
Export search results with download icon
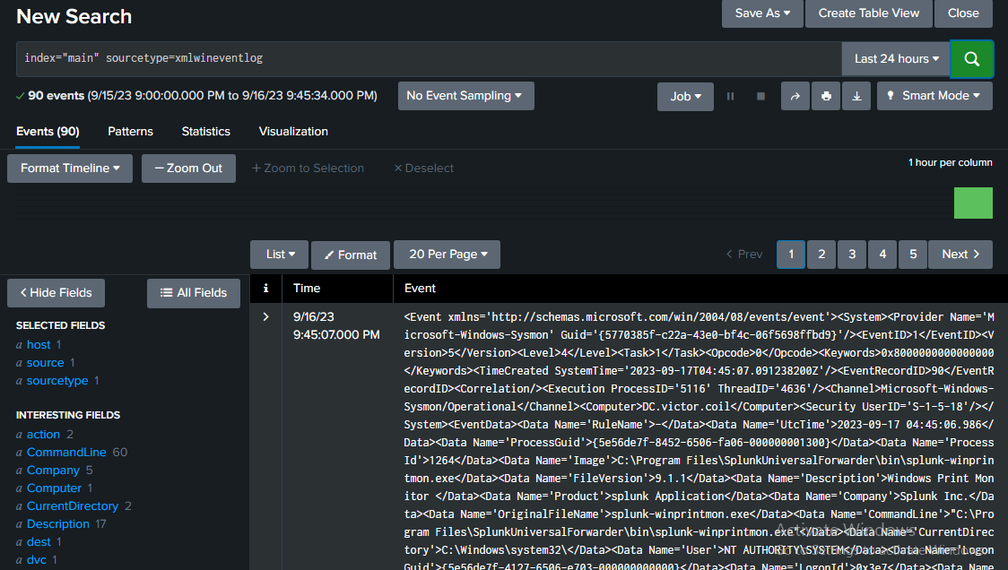click(856, 96)
